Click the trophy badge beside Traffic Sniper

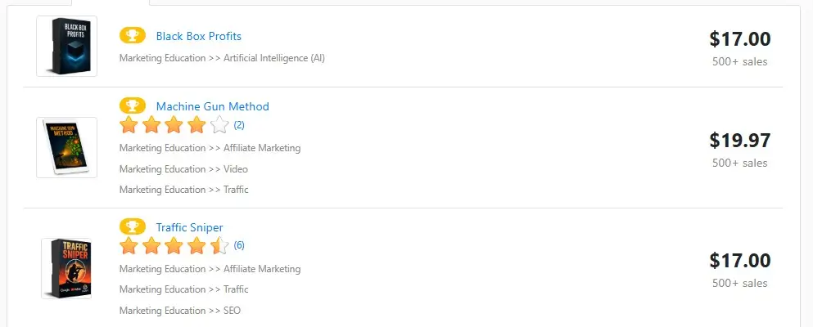coord(132,227)
